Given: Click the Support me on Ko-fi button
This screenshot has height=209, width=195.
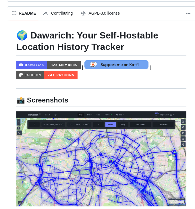Looking at the screenshot, I should [x=116, y=65].
